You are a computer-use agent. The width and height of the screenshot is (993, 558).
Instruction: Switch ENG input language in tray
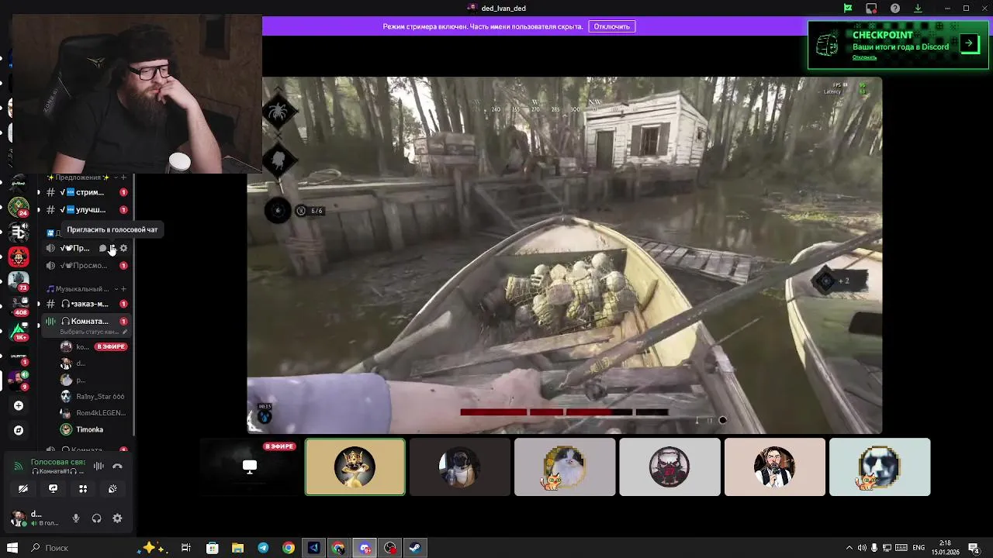[919, 548]
